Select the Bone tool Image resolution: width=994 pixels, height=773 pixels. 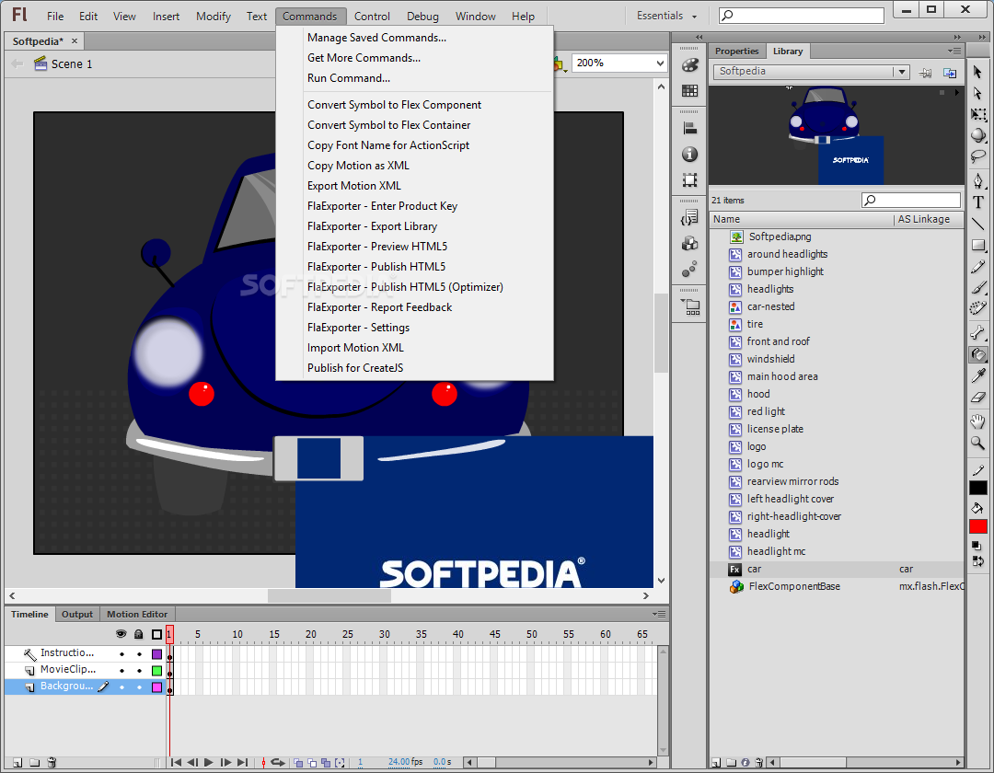[978, 333]
